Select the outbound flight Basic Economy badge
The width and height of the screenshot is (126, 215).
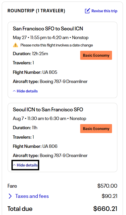(96, 55)
